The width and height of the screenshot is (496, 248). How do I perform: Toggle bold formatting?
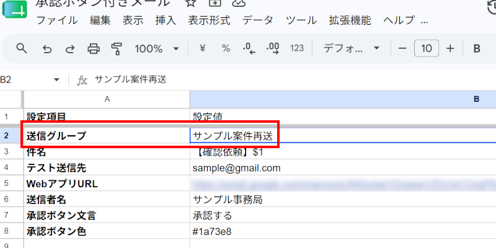pyautogui.click(x=477, y=48)
